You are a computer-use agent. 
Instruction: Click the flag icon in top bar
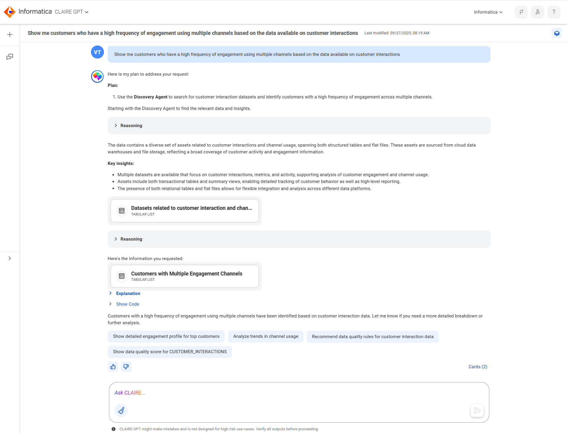tap(521, 12)
